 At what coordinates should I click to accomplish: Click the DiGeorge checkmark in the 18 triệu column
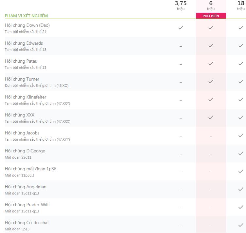[x=241, y=153]
